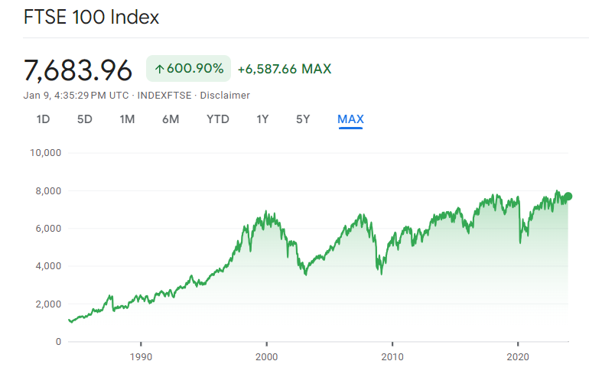This screenshot has width=589, height=374.
Task: Click the 10,000 gridline label
Action: click(x=45, y=153)
